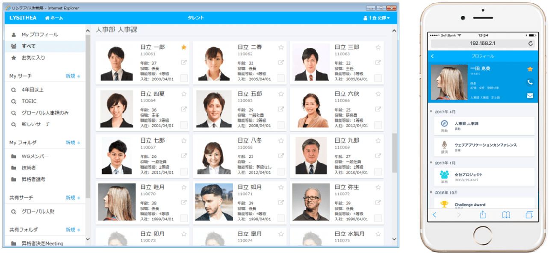Open the TOEIC saved search
549x255 pixels.
(x=29, y=101)
